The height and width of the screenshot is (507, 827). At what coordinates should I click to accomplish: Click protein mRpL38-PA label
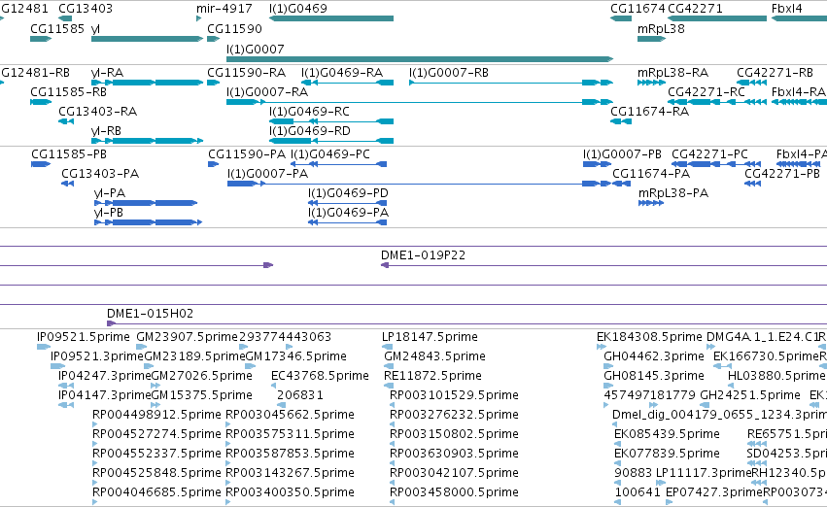673,193
